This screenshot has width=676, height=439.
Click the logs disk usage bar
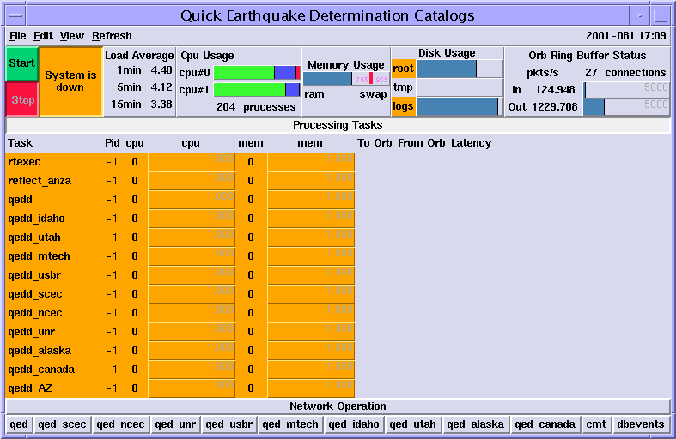pos(460,106)
